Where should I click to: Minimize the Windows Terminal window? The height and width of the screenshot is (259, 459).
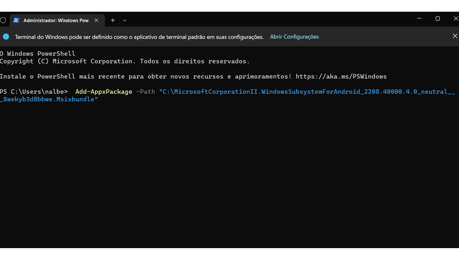point(419,18)
